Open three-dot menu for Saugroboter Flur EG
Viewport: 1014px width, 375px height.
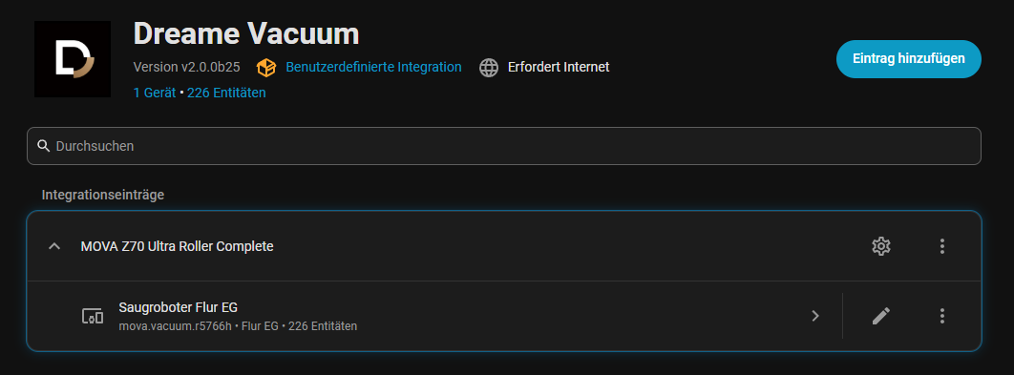[x=942, y=316]
